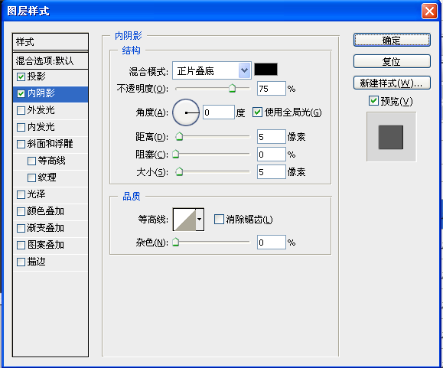
Task: Click the 复位 button
Action: pyautogui.click(x=392, y=61)
